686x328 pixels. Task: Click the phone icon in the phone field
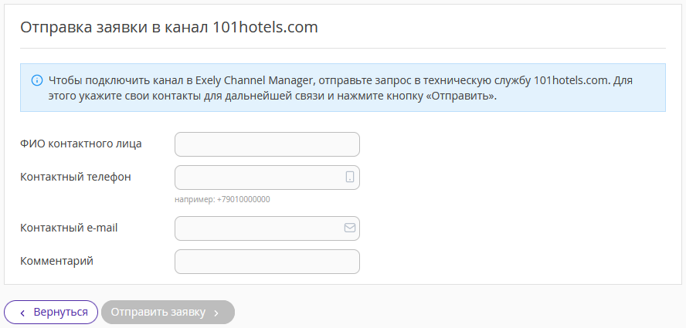350,178
